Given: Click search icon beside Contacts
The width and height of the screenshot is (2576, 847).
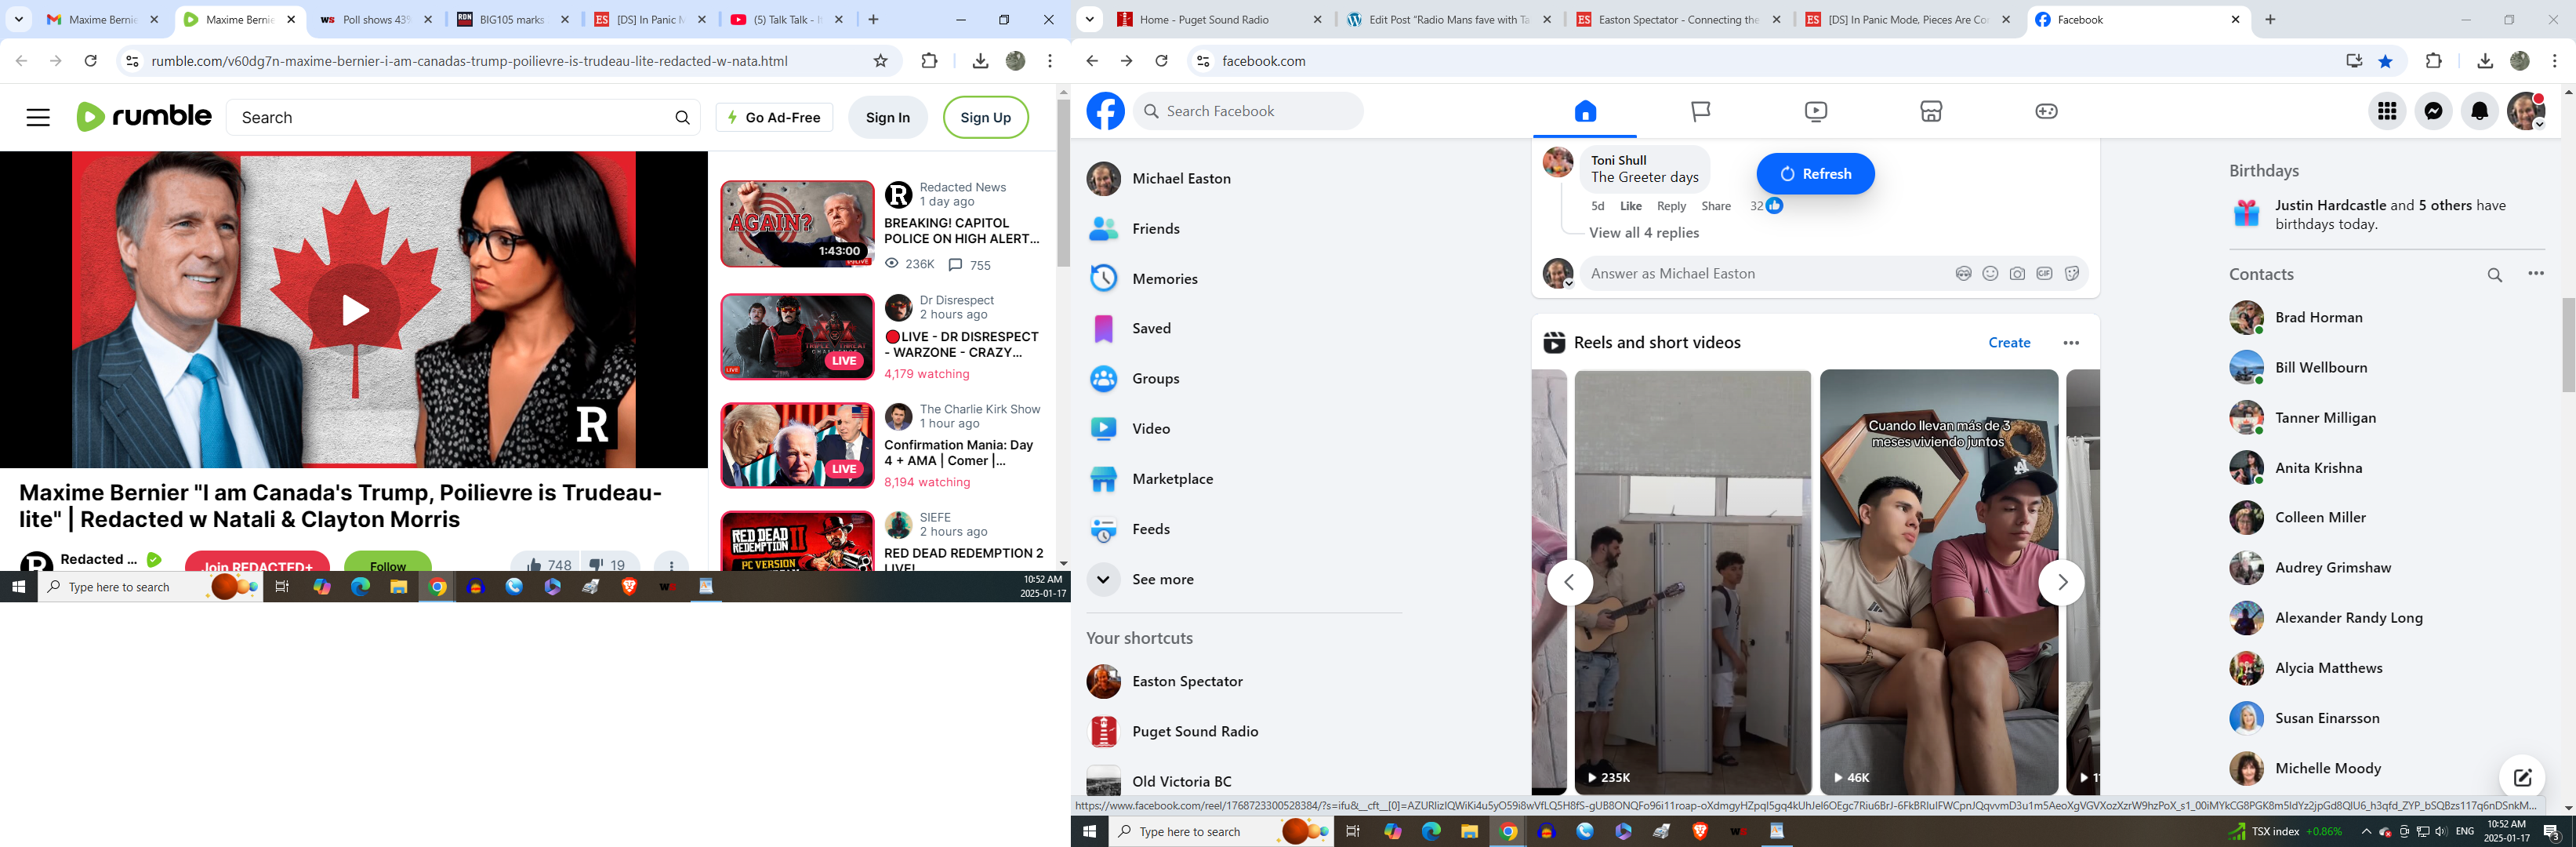Looking at the screenshot, I should coord(2494,275).
